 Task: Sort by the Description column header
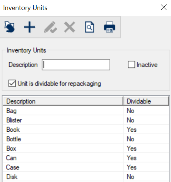pyautogui.click(x=63, y=101)
